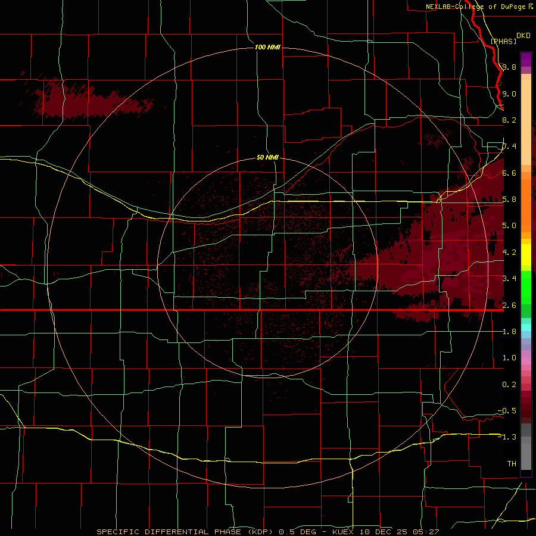Click the 05:27 timestamp in the caption
This screenshot has width=536, height=536.
point(425,532)
